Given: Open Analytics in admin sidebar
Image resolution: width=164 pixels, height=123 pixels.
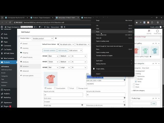Looking at the screenshot, I should click(x=7, y=94).
